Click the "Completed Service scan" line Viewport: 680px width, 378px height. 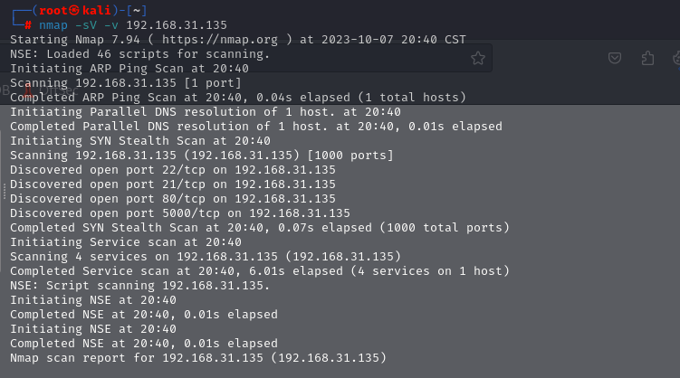(259, 271)
